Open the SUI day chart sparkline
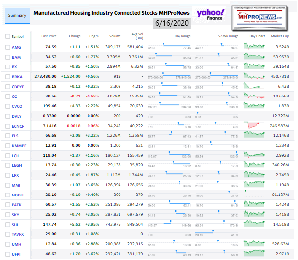 (x=256, y=224)
